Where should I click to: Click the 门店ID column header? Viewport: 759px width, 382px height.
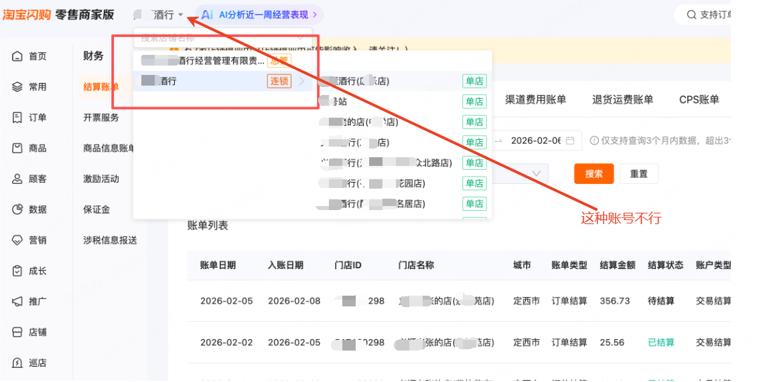[348, 265]
